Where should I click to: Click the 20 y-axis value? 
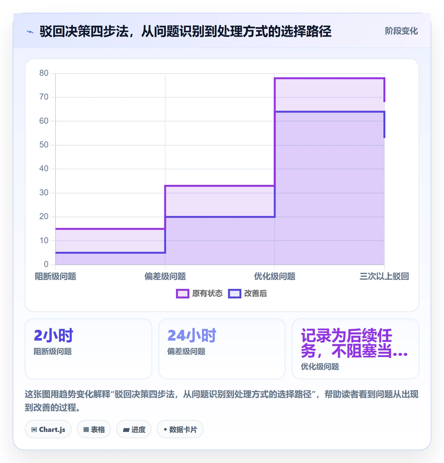(x=44, y=217)
